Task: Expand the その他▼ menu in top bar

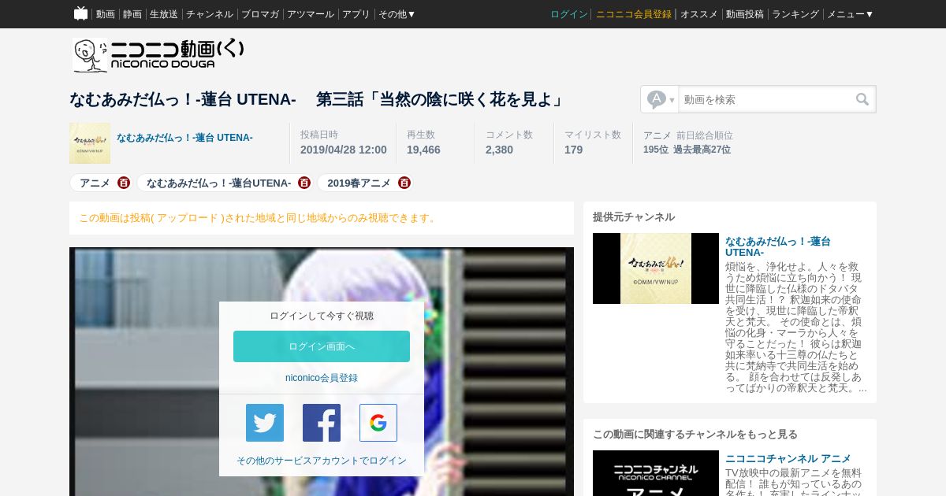Action: (x=397, y=14)
